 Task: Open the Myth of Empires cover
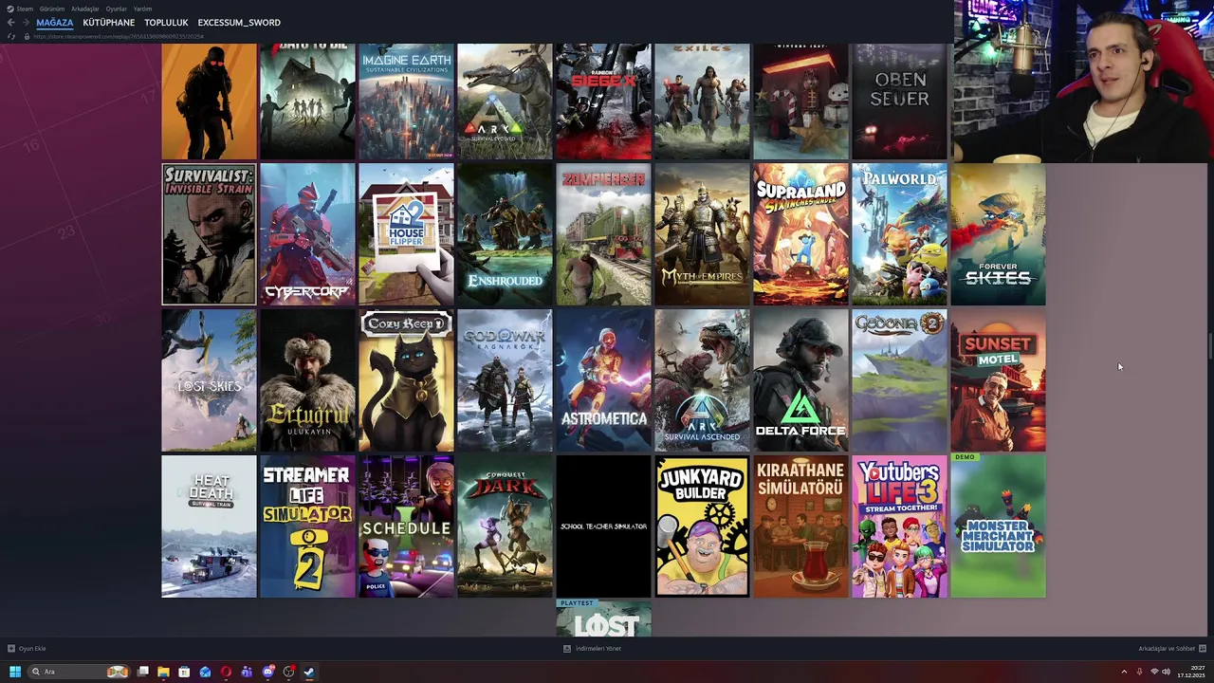point(702,234)
